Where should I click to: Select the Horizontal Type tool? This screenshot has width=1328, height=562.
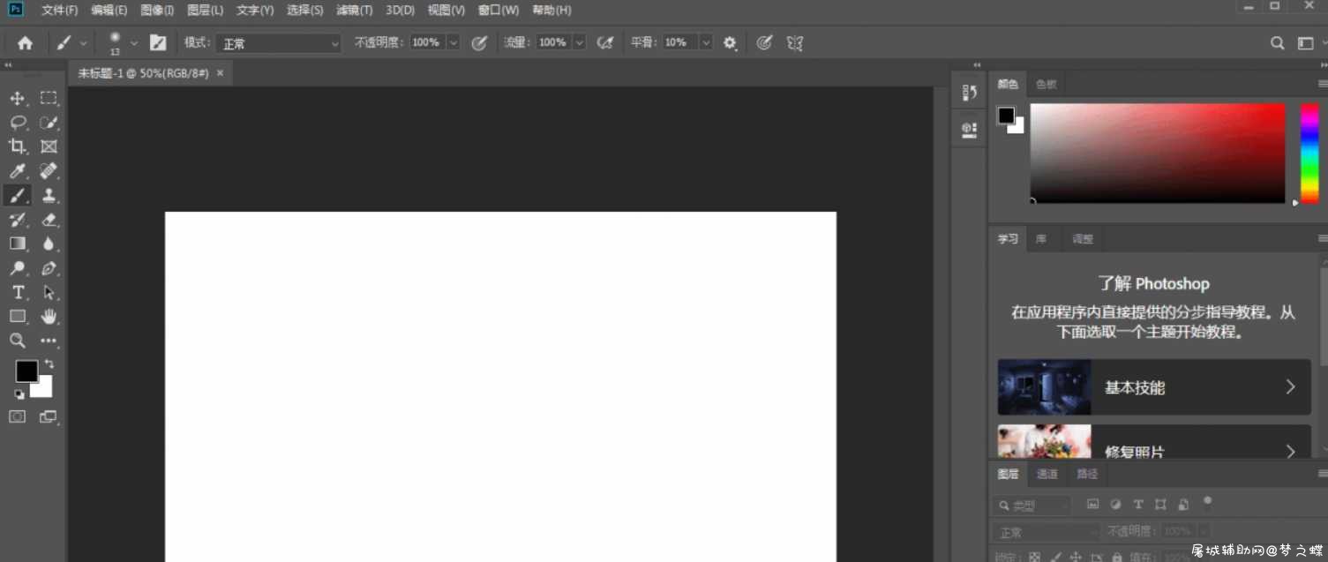pyautogui.click(x=17, y=292)
